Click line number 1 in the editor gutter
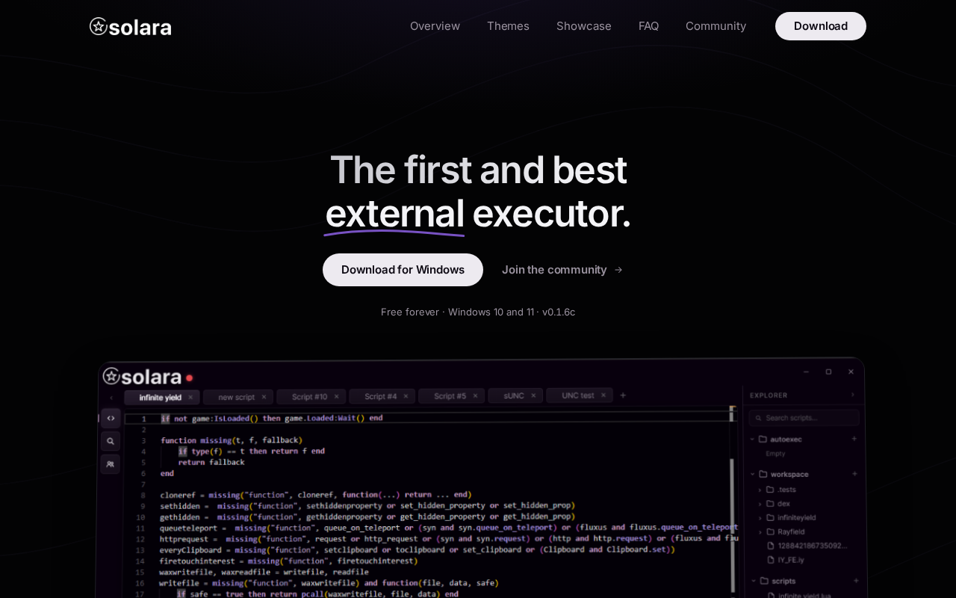 click(143, 419)
